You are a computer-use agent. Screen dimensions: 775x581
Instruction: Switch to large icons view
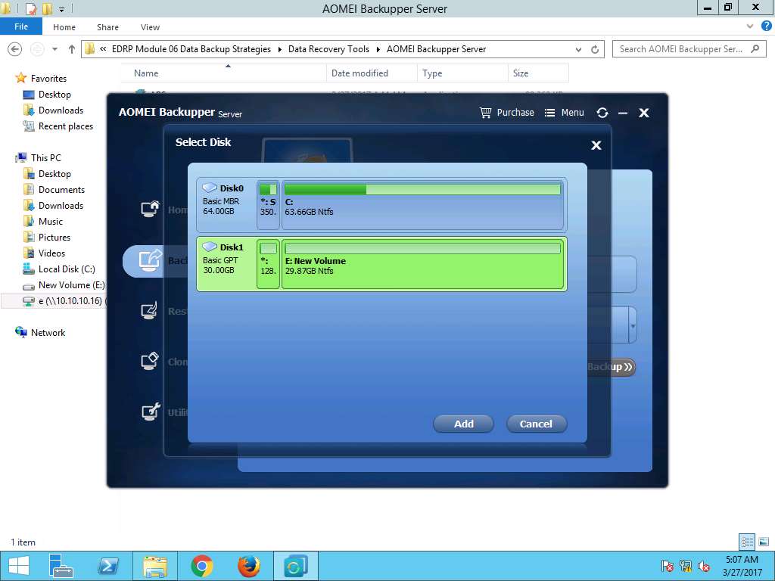click(x=764, y=542)
